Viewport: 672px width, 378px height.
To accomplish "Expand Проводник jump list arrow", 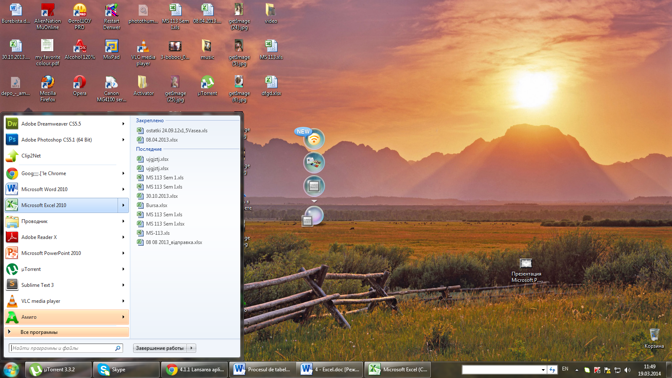I will coord(123,221).
